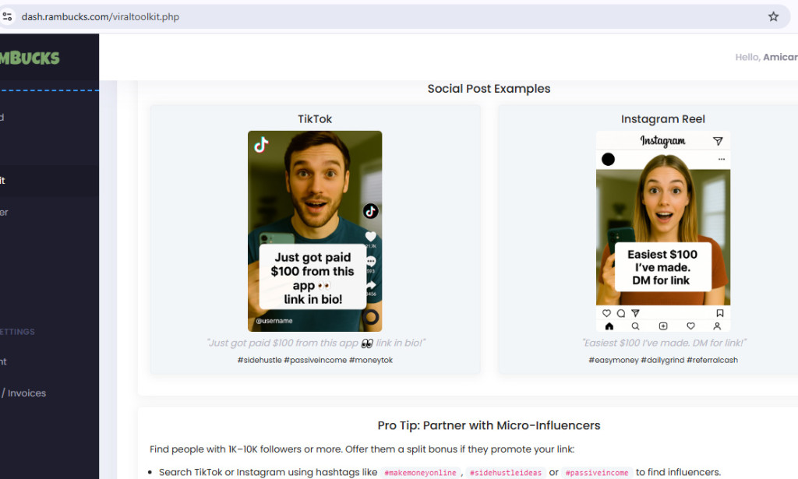798x479 pixels.
Task: Click the TikTok logo in the video's top-left corner
Action: point(261,145)
